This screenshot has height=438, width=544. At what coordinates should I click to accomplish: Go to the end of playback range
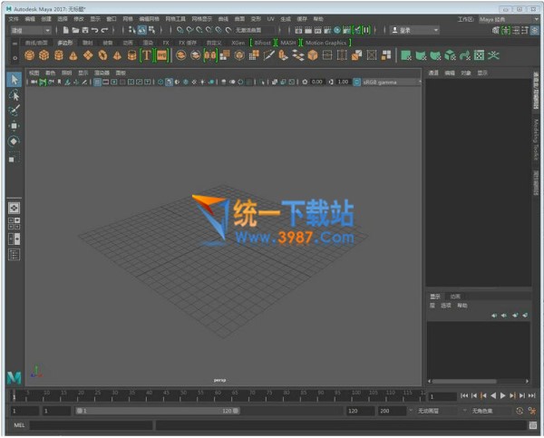pyautogui.click(x=532, y=395)
